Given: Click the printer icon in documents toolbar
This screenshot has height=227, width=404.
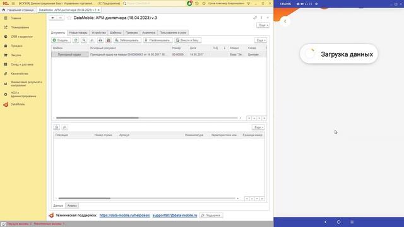Looking at the screenshot, I should pyautogui.click(x=100, y=40).
